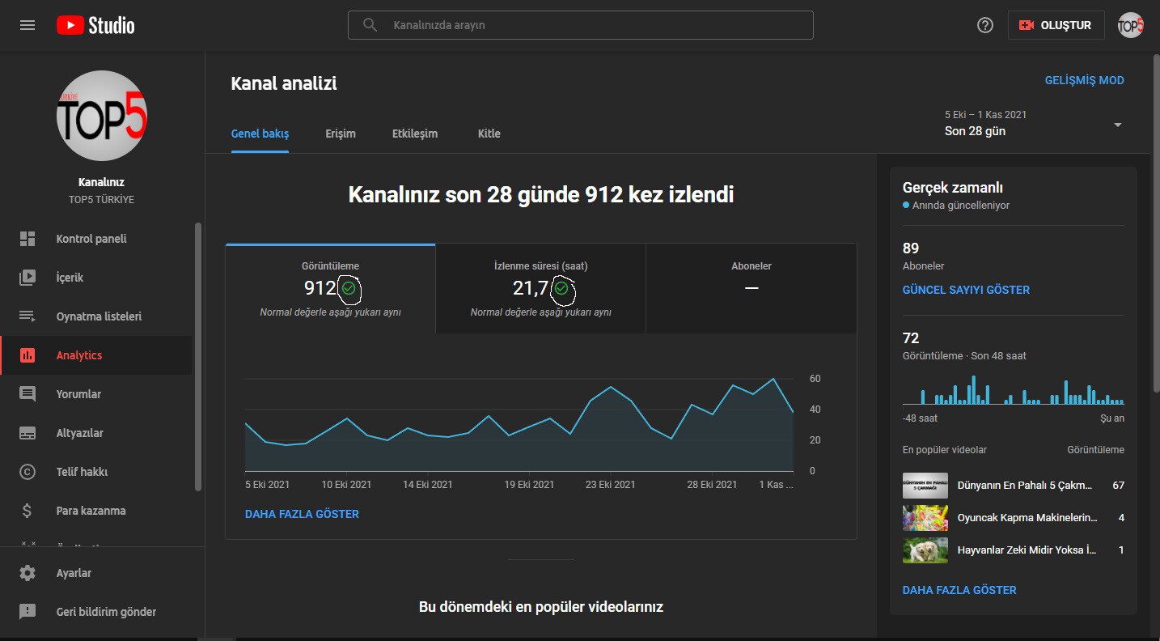Click the account avatar menu
The height and width of the screenshot is (641, 1160).
1130,25
